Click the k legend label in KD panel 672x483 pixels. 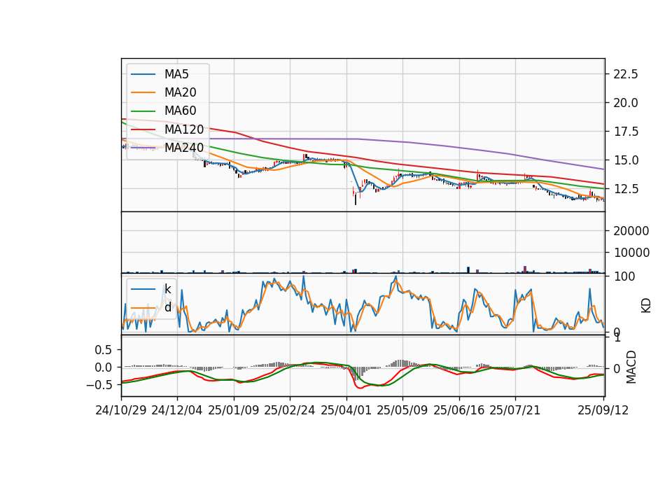point(167,289)
